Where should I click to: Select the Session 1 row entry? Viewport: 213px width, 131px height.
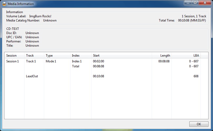(13, 61)
